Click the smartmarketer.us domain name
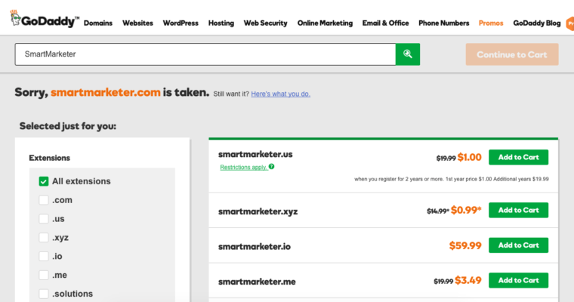574x302 pixels. 255,155
